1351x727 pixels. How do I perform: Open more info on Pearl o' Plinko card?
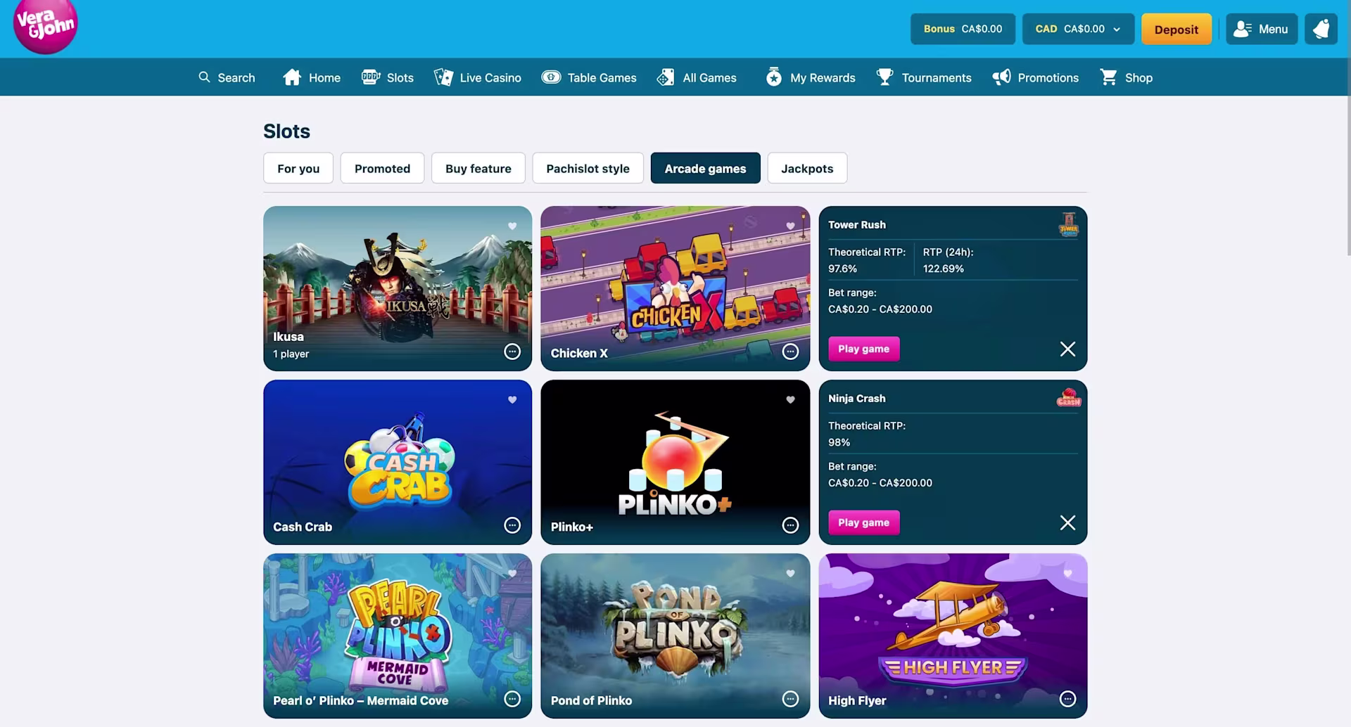(x=512, y=699)
